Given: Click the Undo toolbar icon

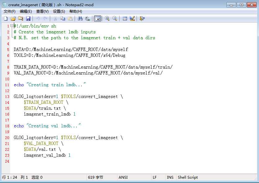Looking at the screenshot, I should [38, 19].
